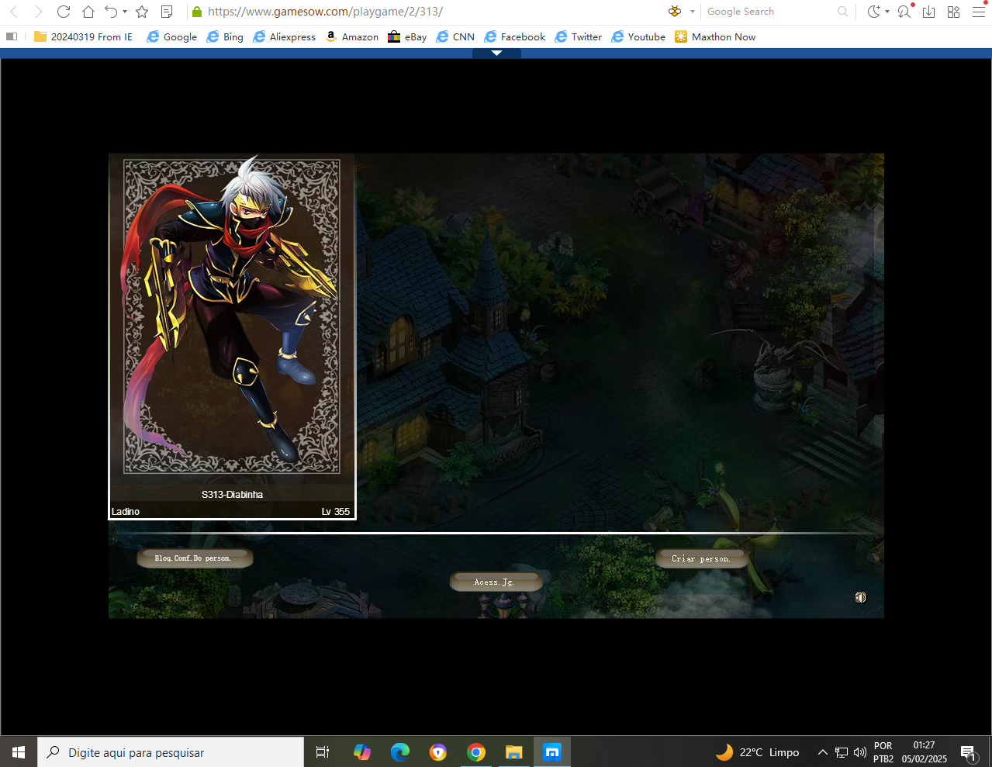Viewport: 992px width, 767px height.
Task: Open the eBay bookmark
Action: pyautogui.click(x=407, y=36)
